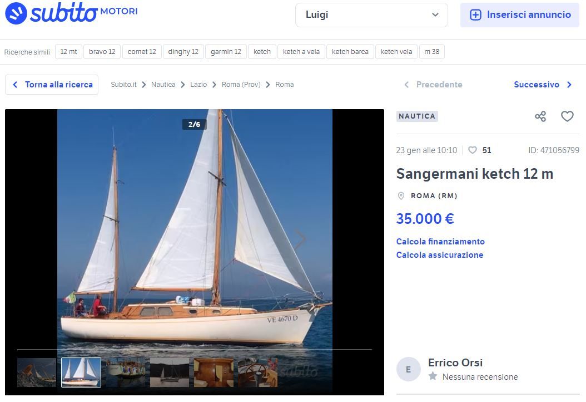The height and width of the screenshot is (402, 586).
Task: Click the price '35.000 €'
Action: pyautogui.click(x=425, y=219)
